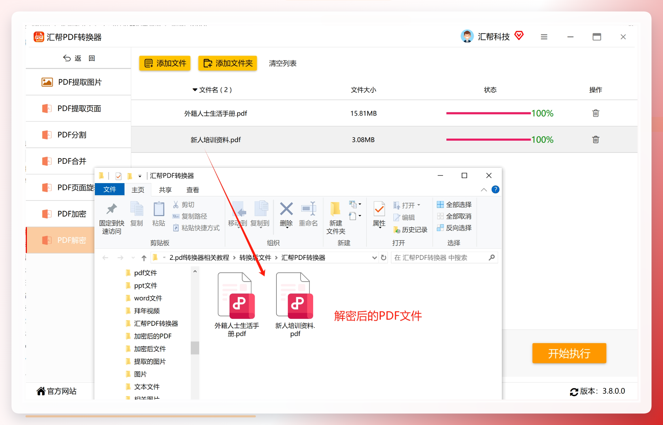
Task: Click 历史记录 in ribbon
Action: [410, 230]
